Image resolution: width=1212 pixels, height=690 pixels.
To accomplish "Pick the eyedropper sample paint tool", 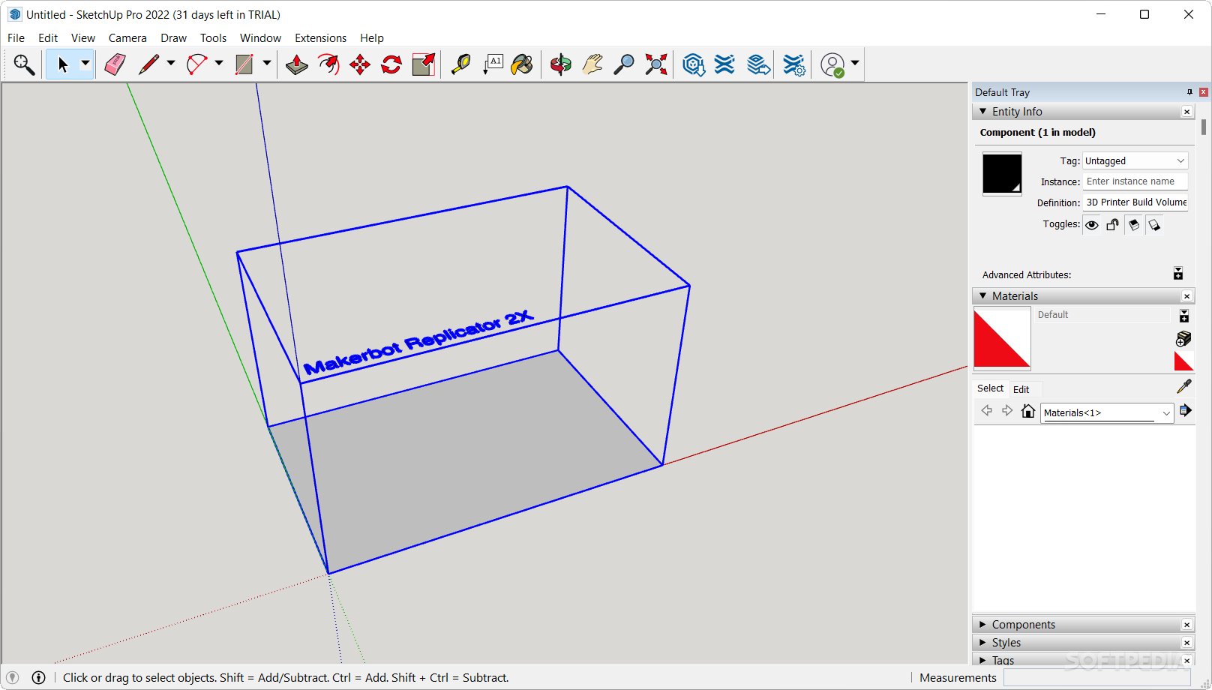I will [1183, 387].
